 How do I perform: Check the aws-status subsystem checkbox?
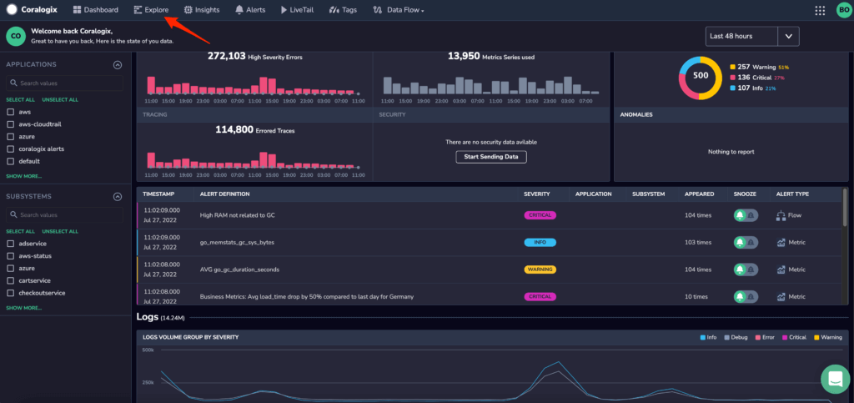pos(10,256)
